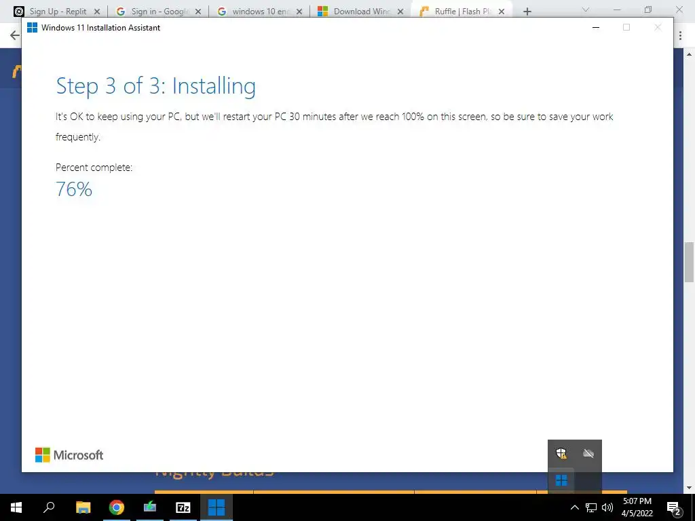Screen dimensions: 695x521
Task: Close the Sign Up - Replit tab
Action: [97, 12]
